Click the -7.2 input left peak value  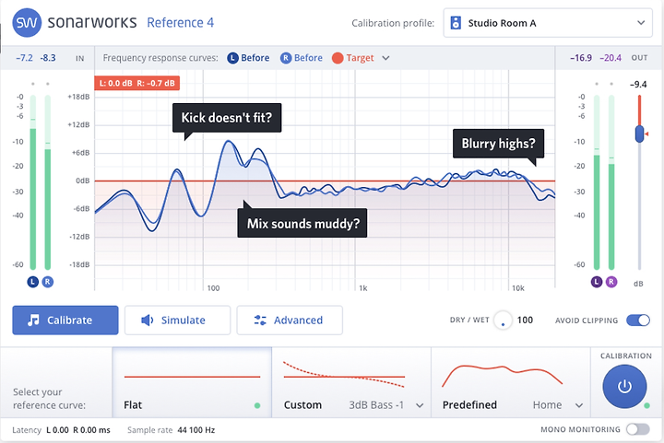(x=24, y=58)
